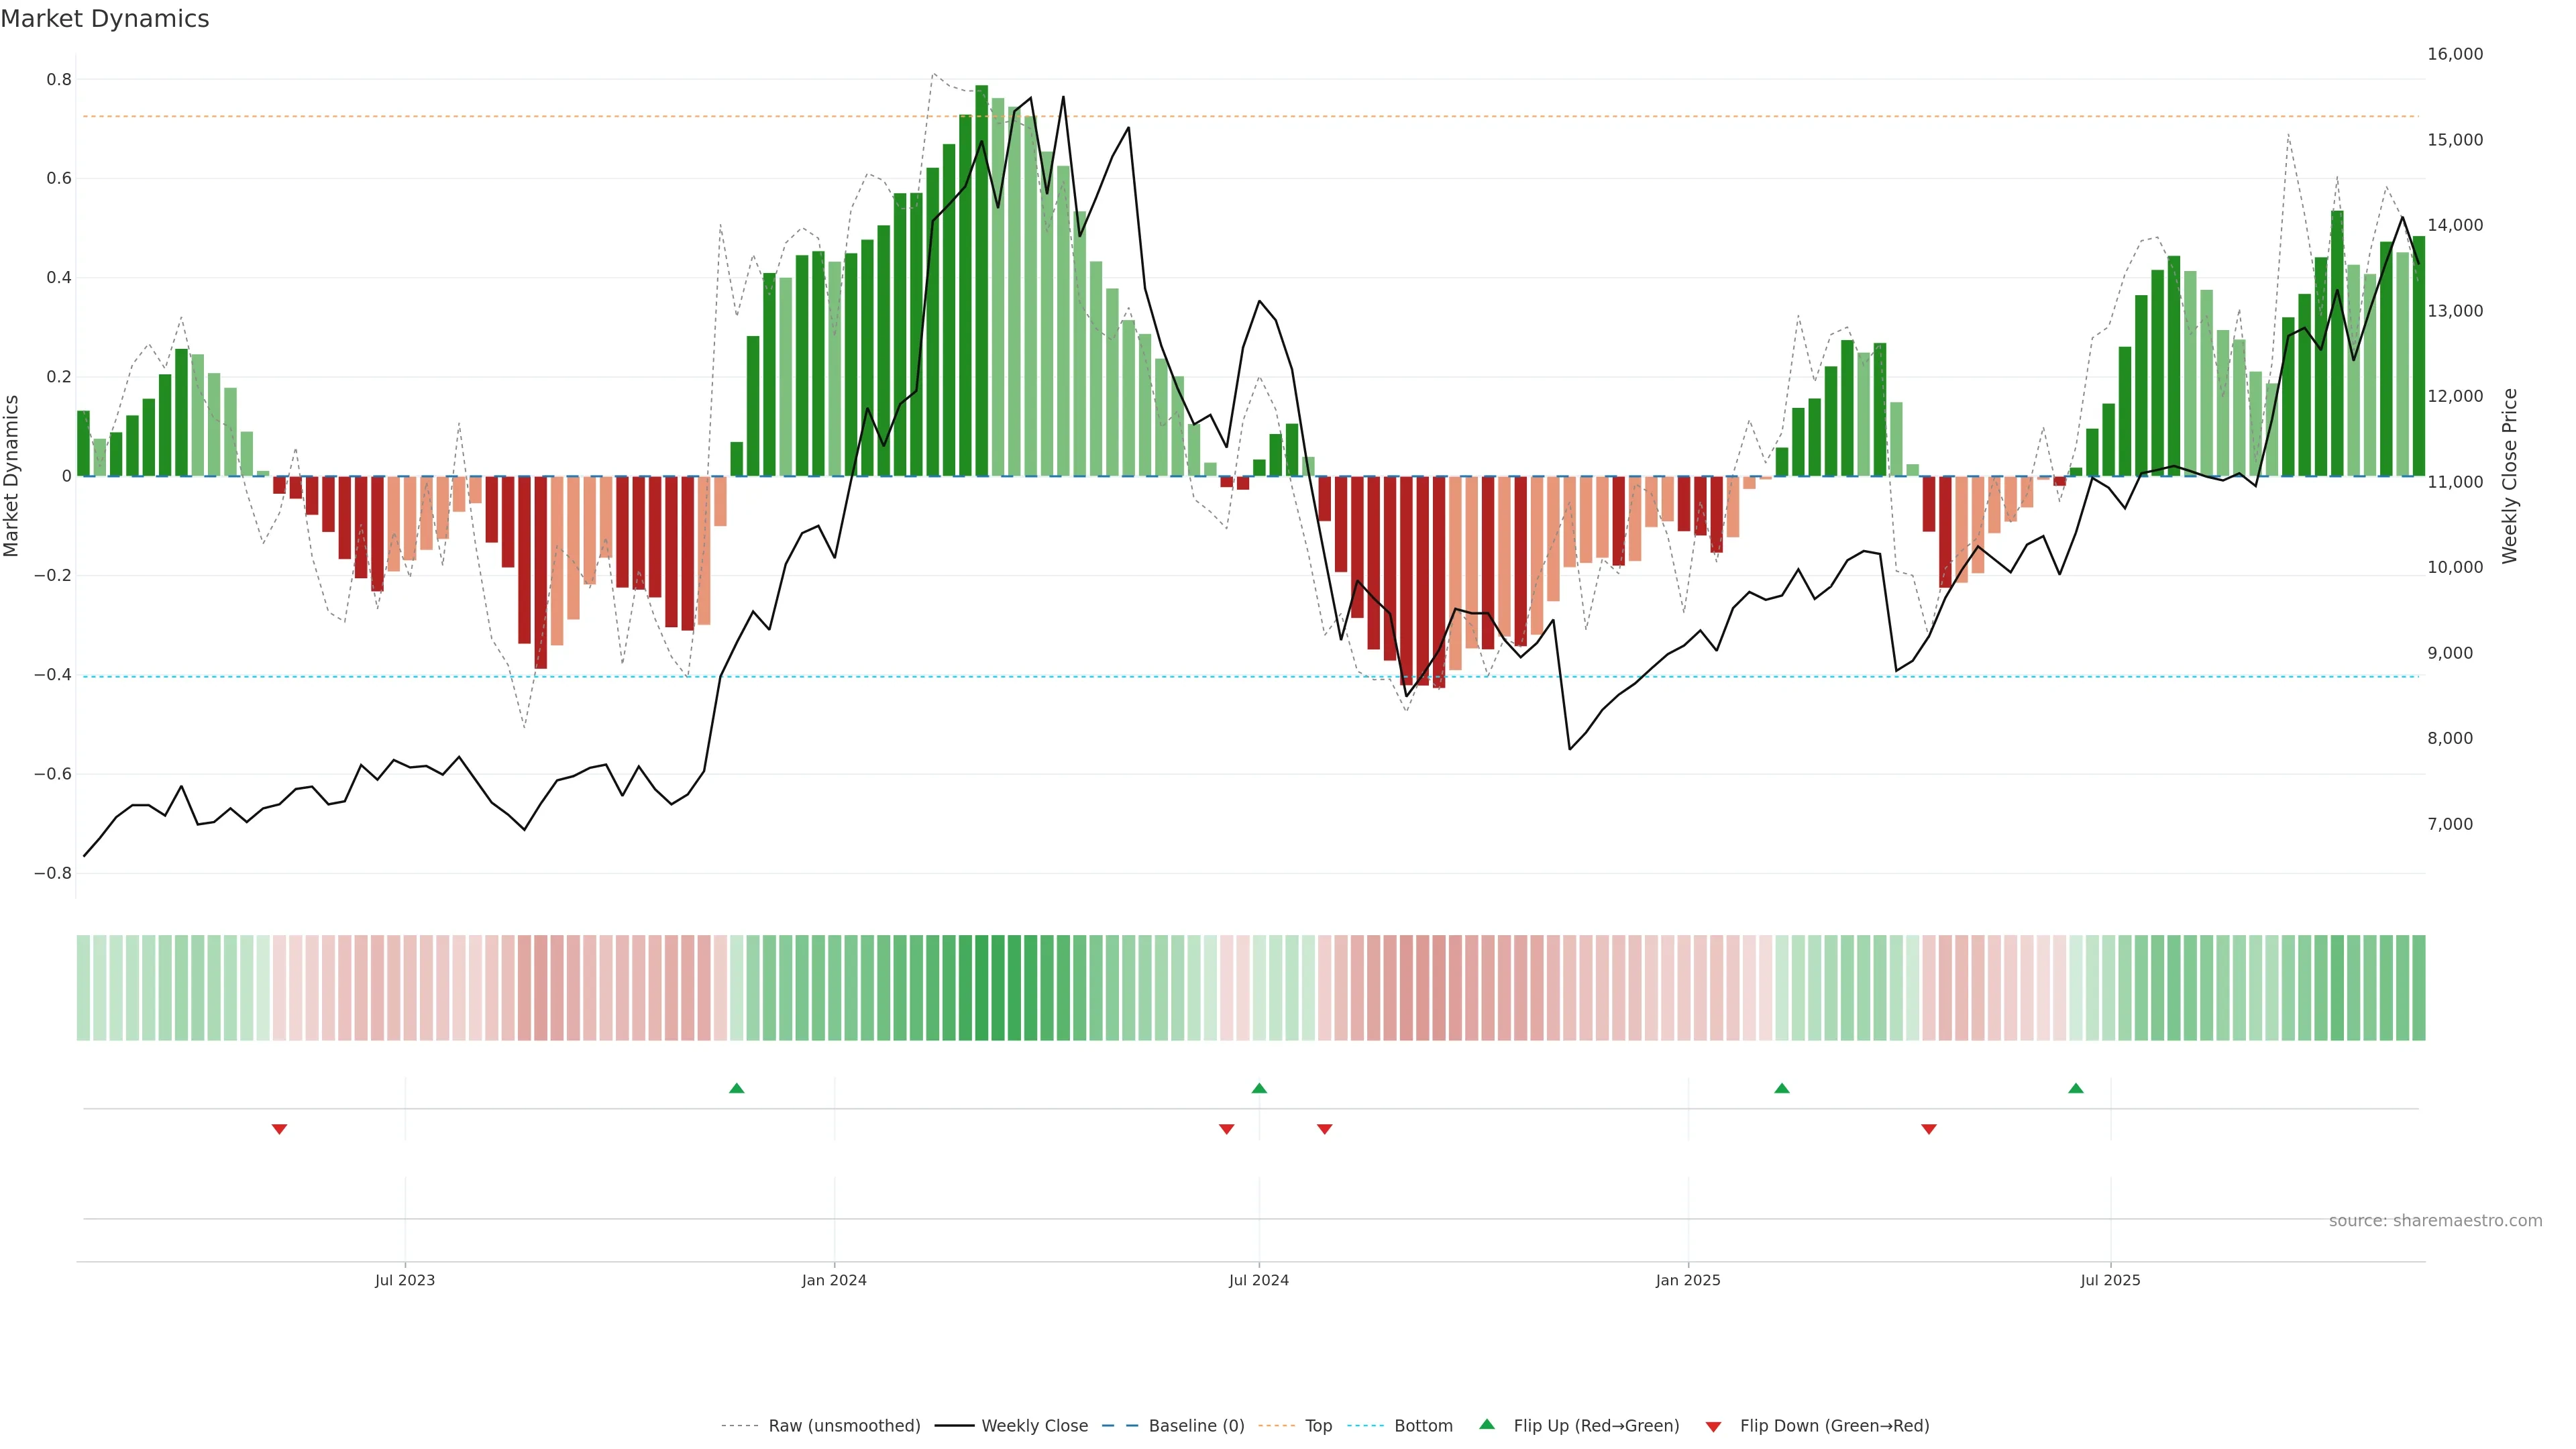Toggle the Weekly Close legend entry
The image size is (2576, 1449).
pos(1034,1426)
